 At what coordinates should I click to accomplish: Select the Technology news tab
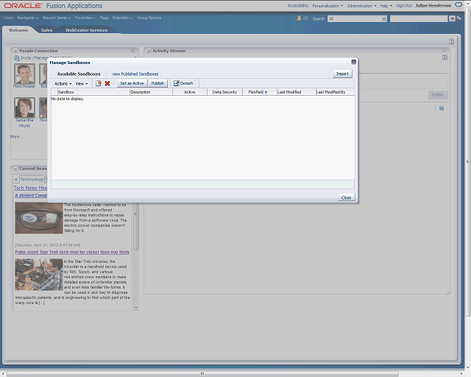[32, 179]
